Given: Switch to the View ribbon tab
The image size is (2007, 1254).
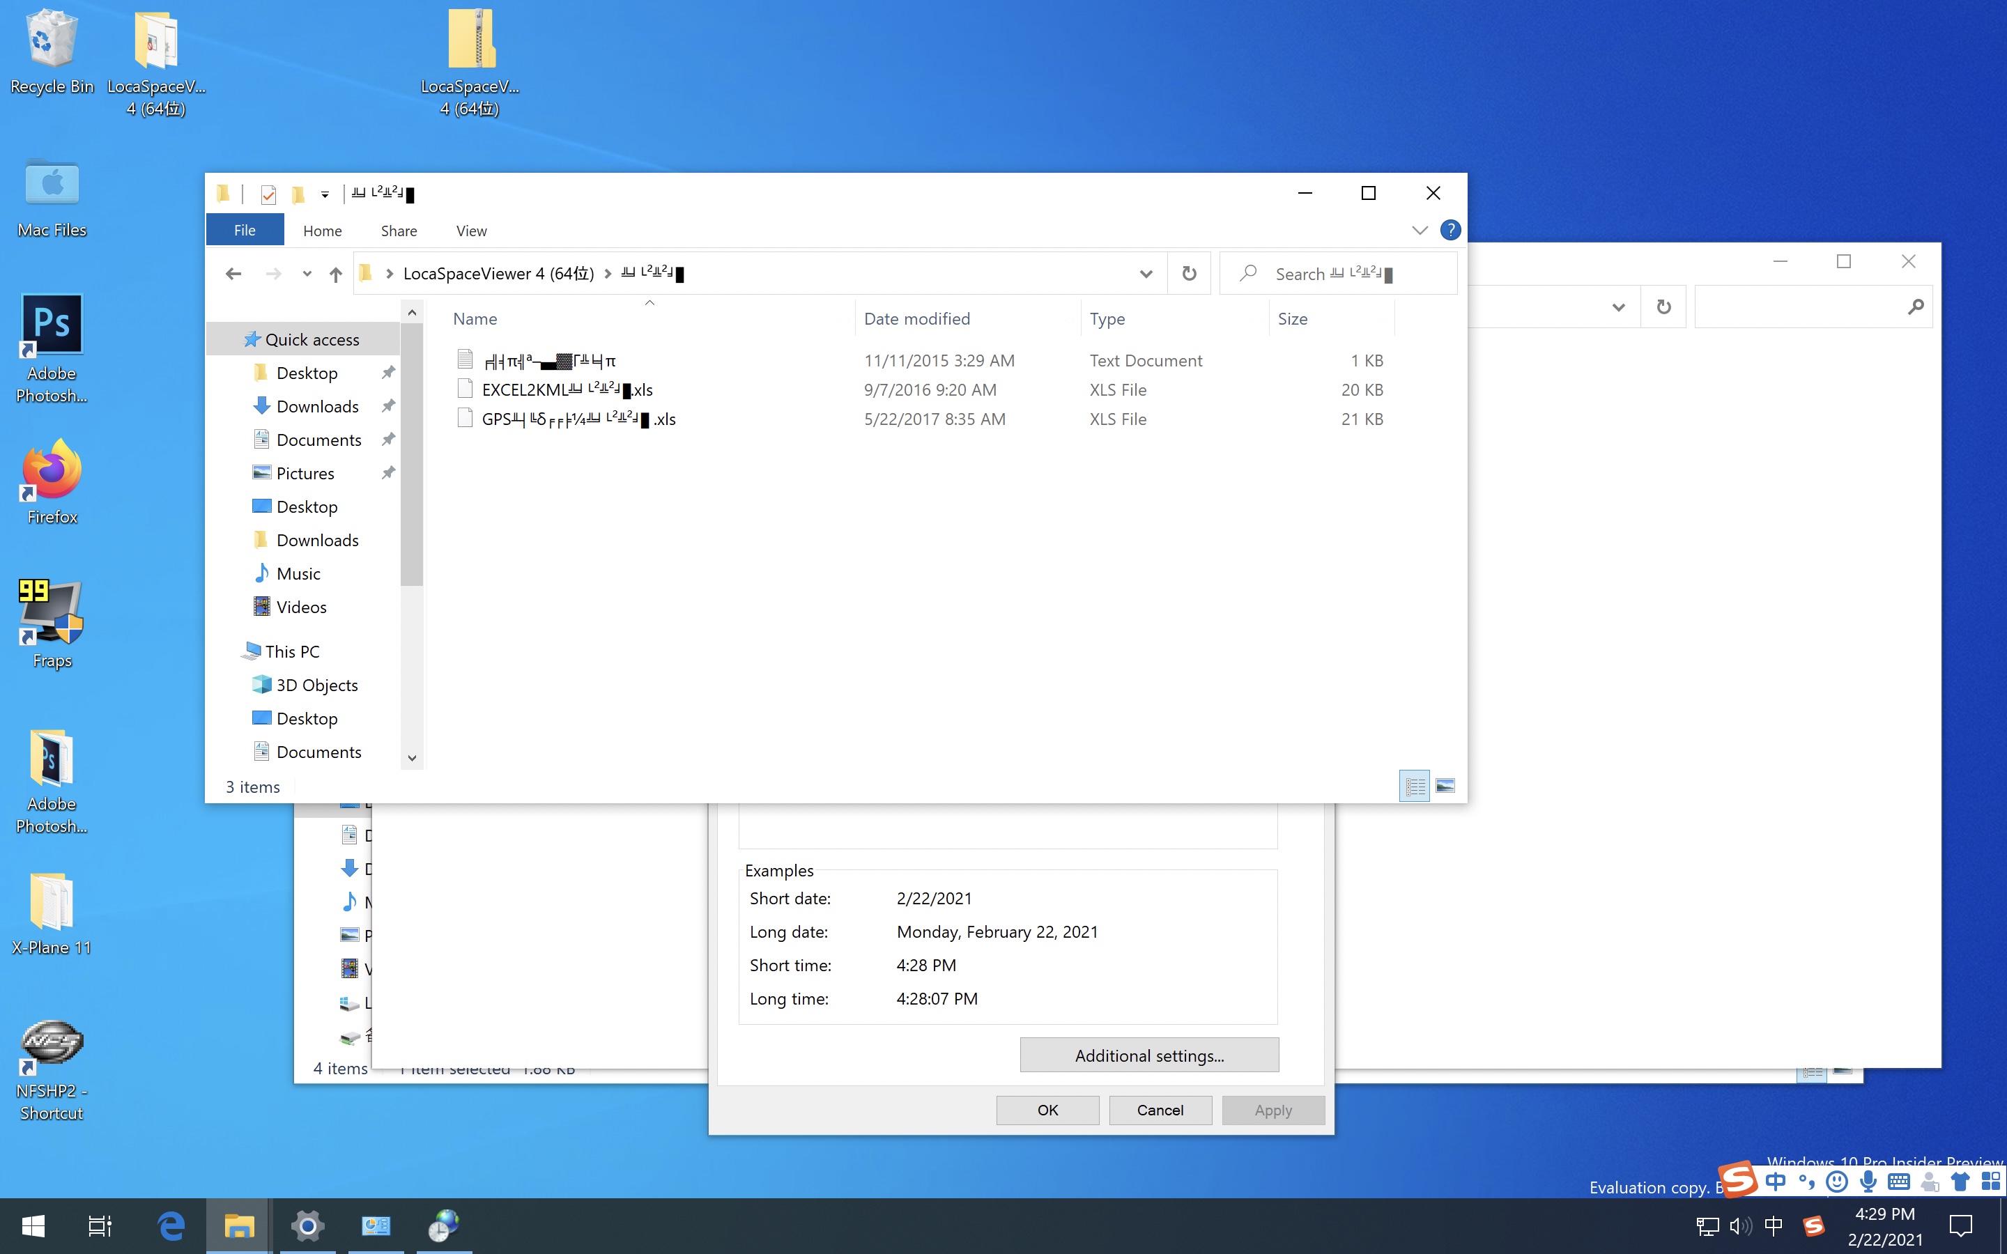Looking at the screenshot, I should pyautogui.click(x=470, y=231).
